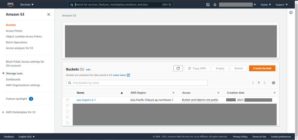Click the refresh buckets button
Viewport: 298px width, 140px height.
coord(178,68)
